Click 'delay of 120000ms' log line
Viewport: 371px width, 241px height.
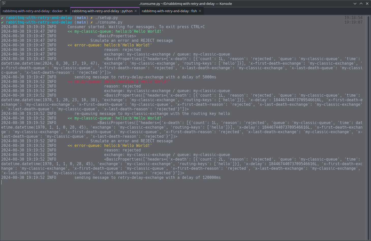pos(148,178)
